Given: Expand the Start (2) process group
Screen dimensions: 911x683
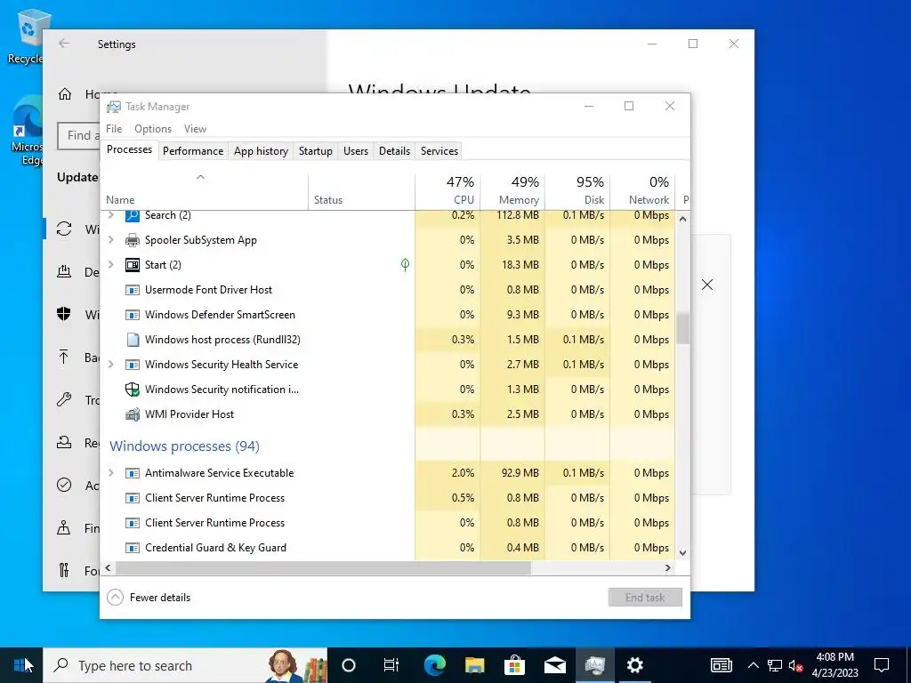Looking at the screenshot, I should [x=111, y=265].
